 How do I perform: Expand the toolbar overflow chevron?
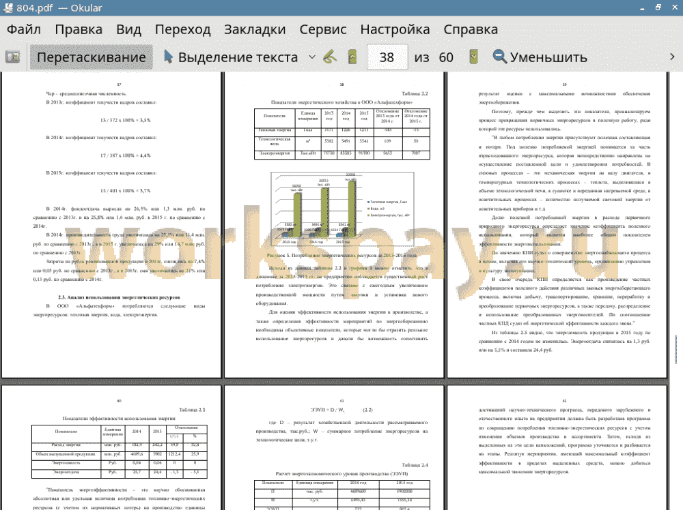click(x=672, y=57)
